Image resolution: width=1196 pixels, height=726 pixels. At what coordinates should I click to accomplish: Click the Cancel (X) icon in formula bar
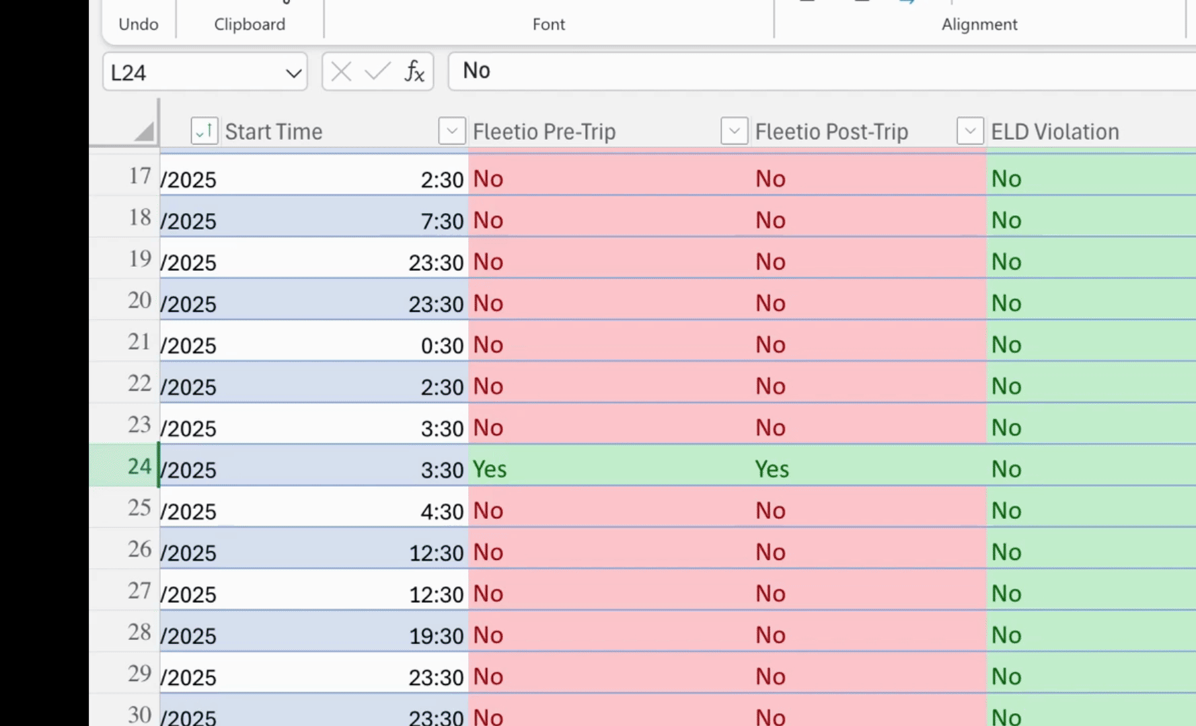tap(341, 71)
